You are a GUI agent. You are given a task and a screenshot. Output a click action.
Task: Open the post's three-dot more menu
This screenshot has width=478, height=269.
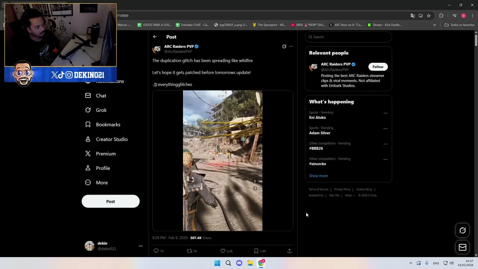coord(291,47)
